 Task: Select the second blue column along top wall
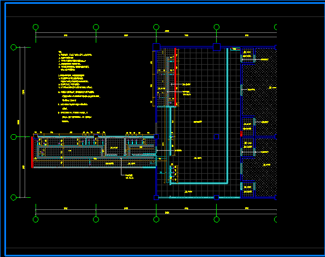pyautogui.click(x=217, y=47)
